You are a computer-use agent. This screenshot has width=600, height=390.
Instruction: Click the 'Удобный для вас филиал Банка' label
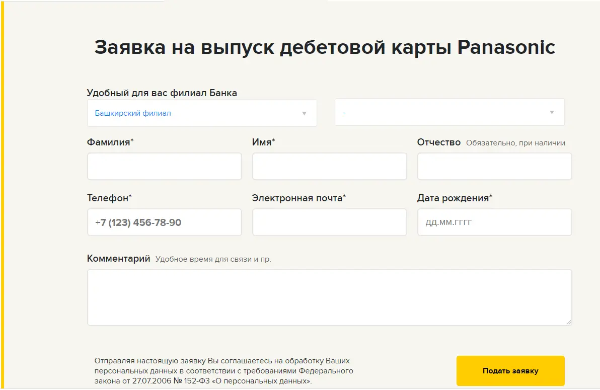[x=162, y=93]
